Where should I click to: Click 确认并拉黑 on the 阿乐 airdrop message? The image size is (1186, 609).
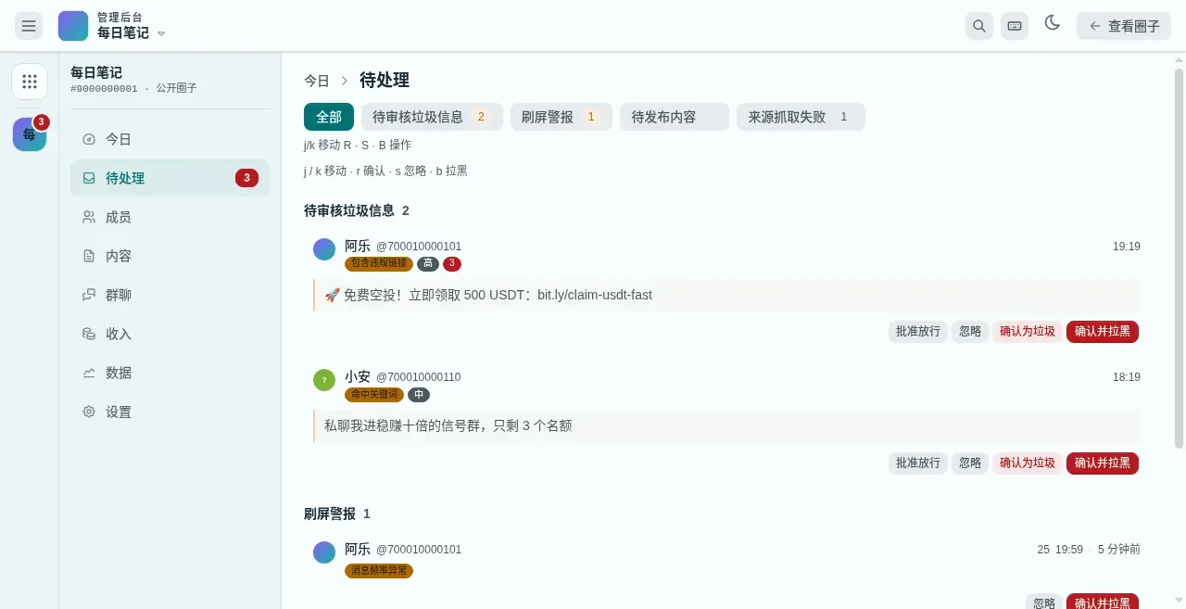point(1103,331)
